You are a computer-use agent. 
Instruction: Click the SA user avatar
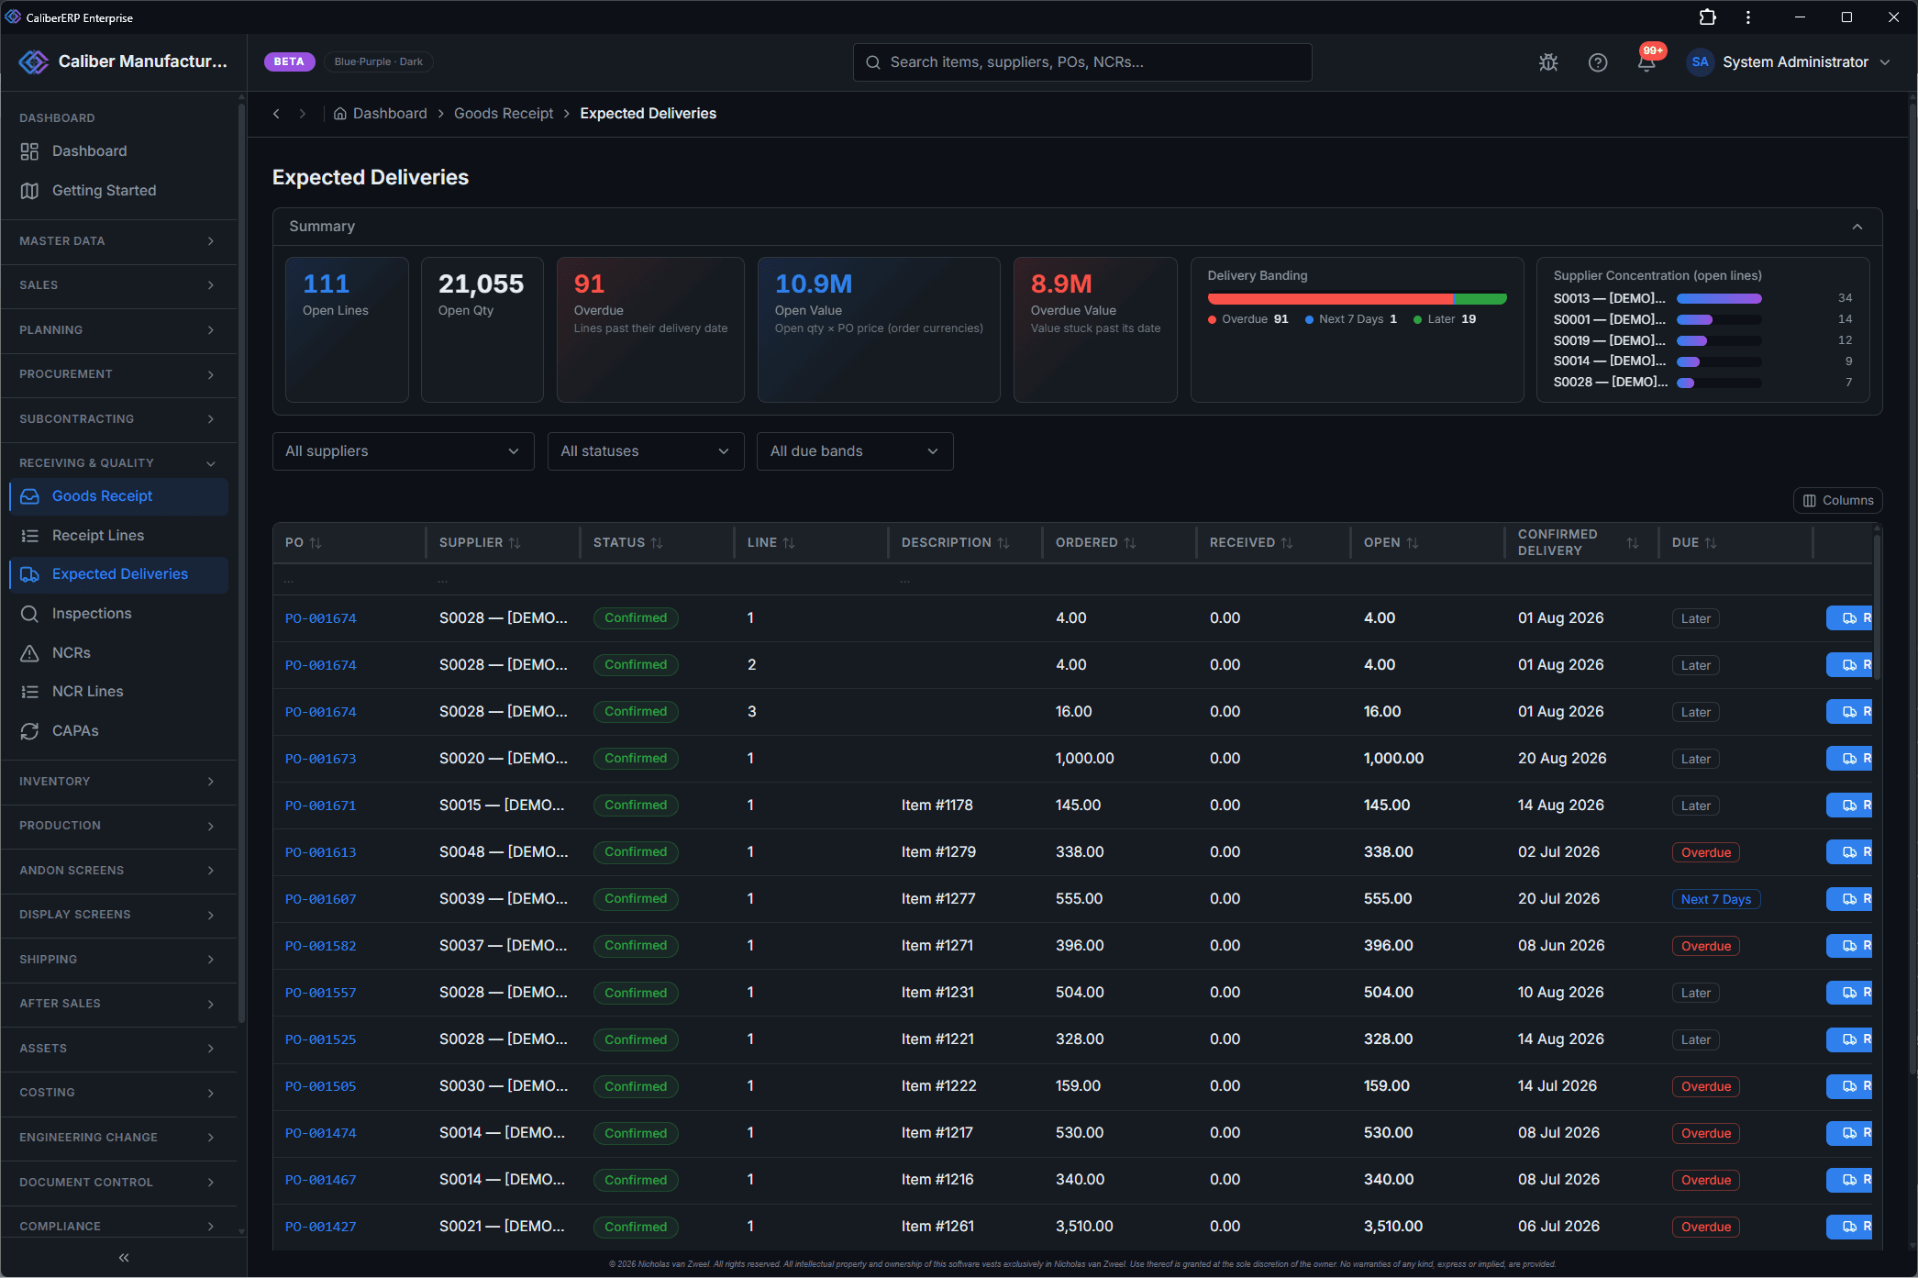[1700, 62]
